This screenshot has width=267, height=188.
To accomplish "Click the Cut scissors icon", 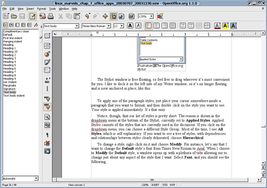I will click(x=61, y=17).
